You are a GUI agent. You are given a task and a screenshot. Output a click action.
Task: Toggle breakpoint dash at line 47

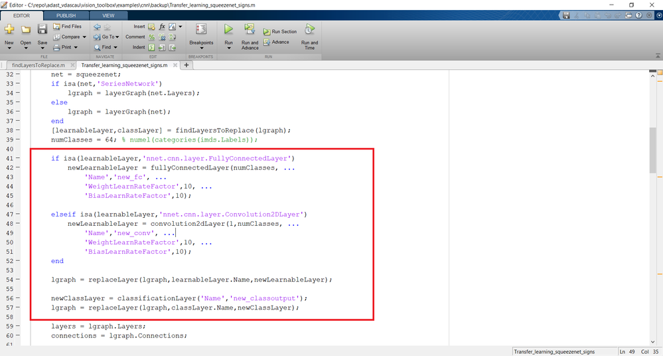[x=18, y=214]
